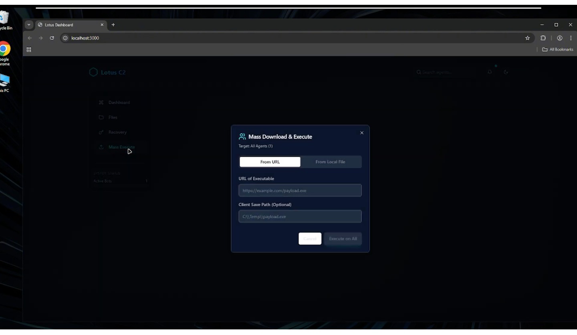Select the Files folder icon in sidebar

[101, 117]
